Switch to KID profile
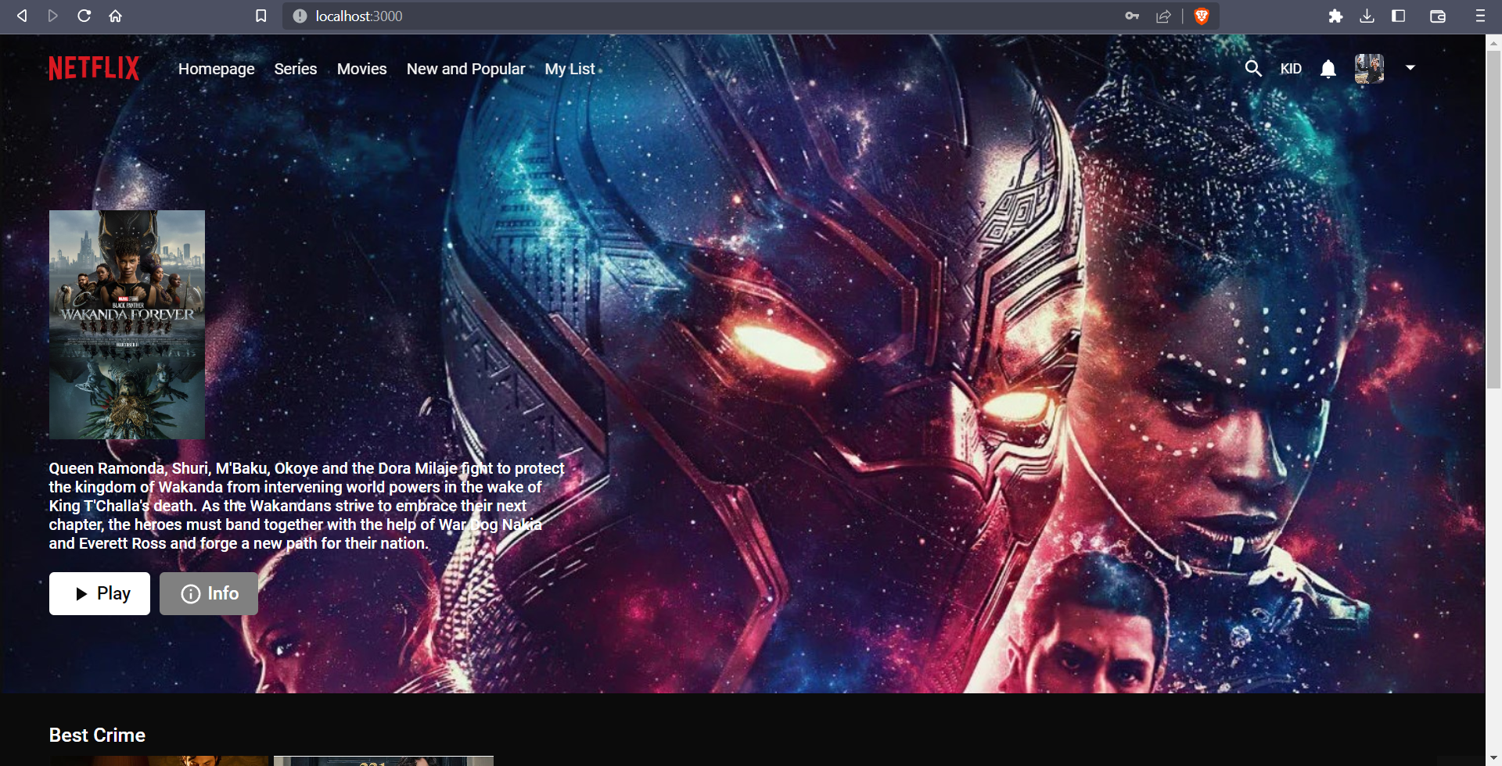This screenshot has width=1502, height=766. (1291, 69)
